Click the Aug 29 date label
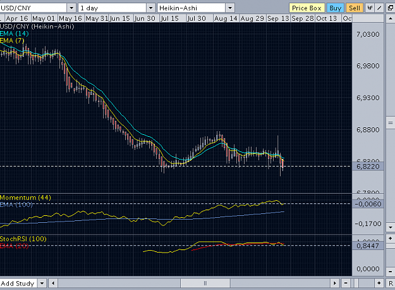The height and width of the screenshot is (290, 395). pyautogui.click(x=252, y=18)
